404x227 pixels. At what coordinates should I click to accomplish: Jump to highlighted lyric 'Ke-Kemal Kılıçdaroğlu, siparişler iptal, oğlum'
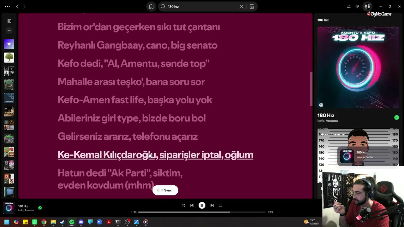[x=155, y=155]
